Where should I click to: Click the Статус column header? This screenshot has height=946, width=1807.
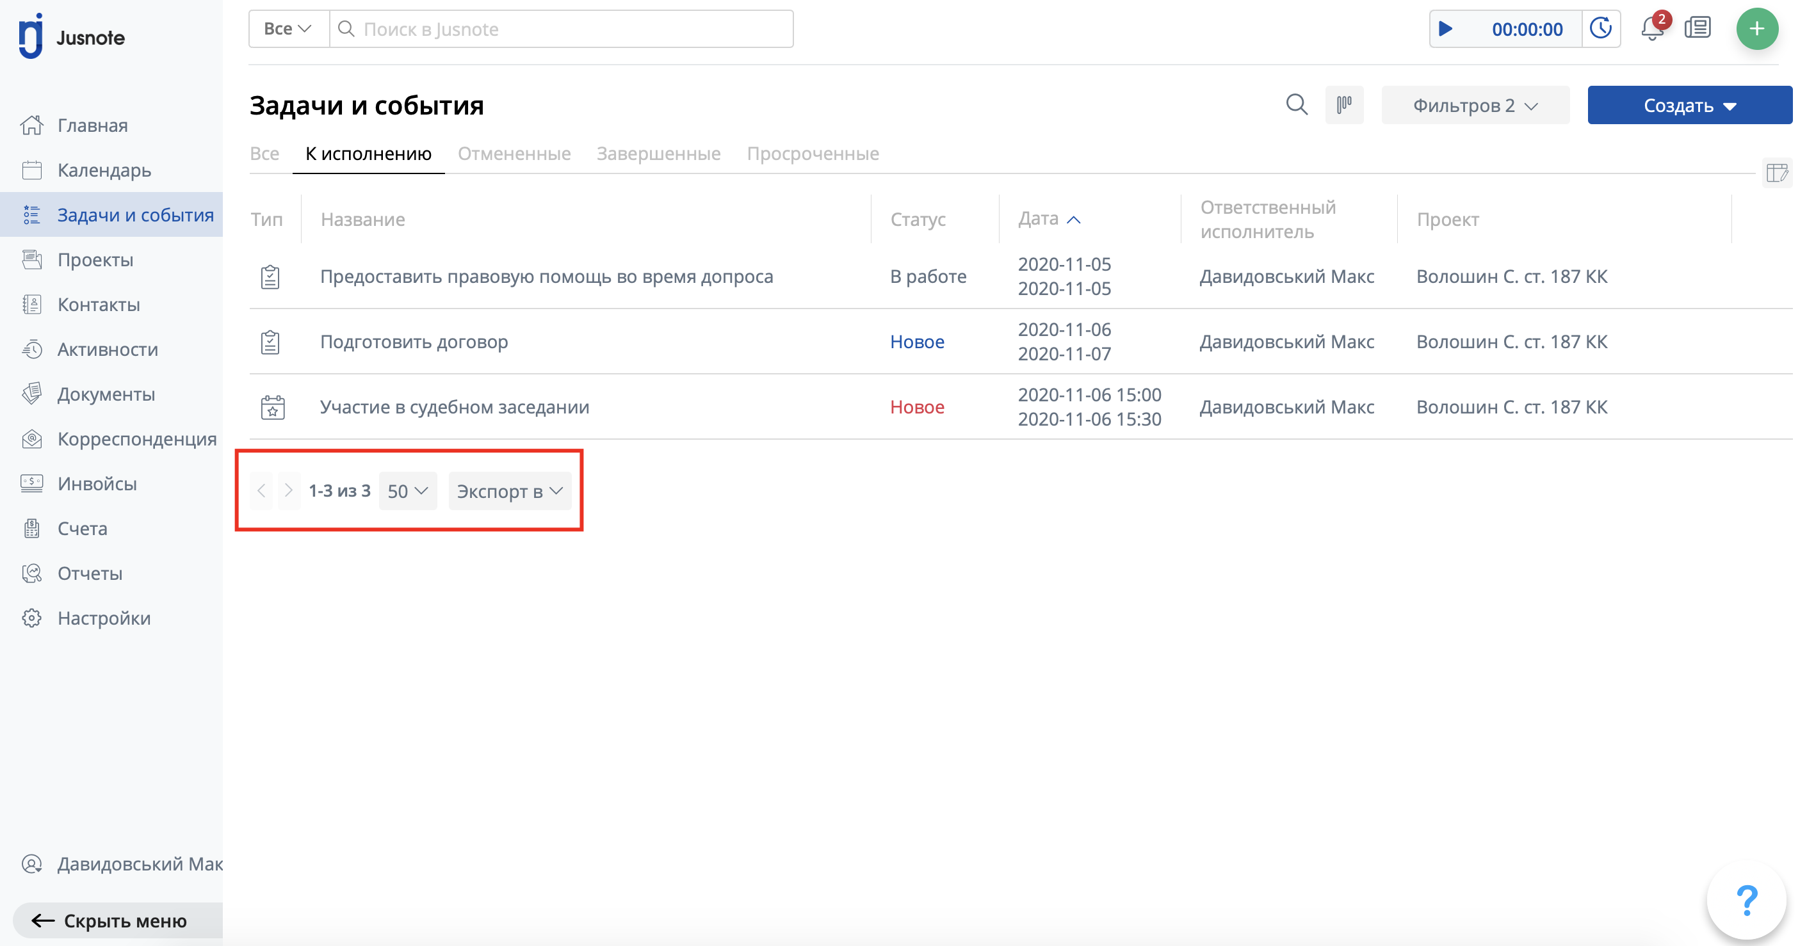918,220
